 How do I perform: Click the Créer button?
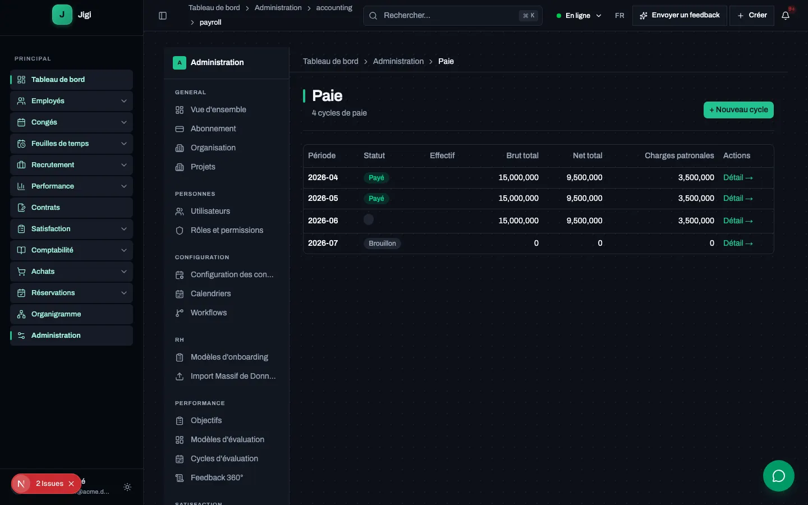[x=752, y=16]
